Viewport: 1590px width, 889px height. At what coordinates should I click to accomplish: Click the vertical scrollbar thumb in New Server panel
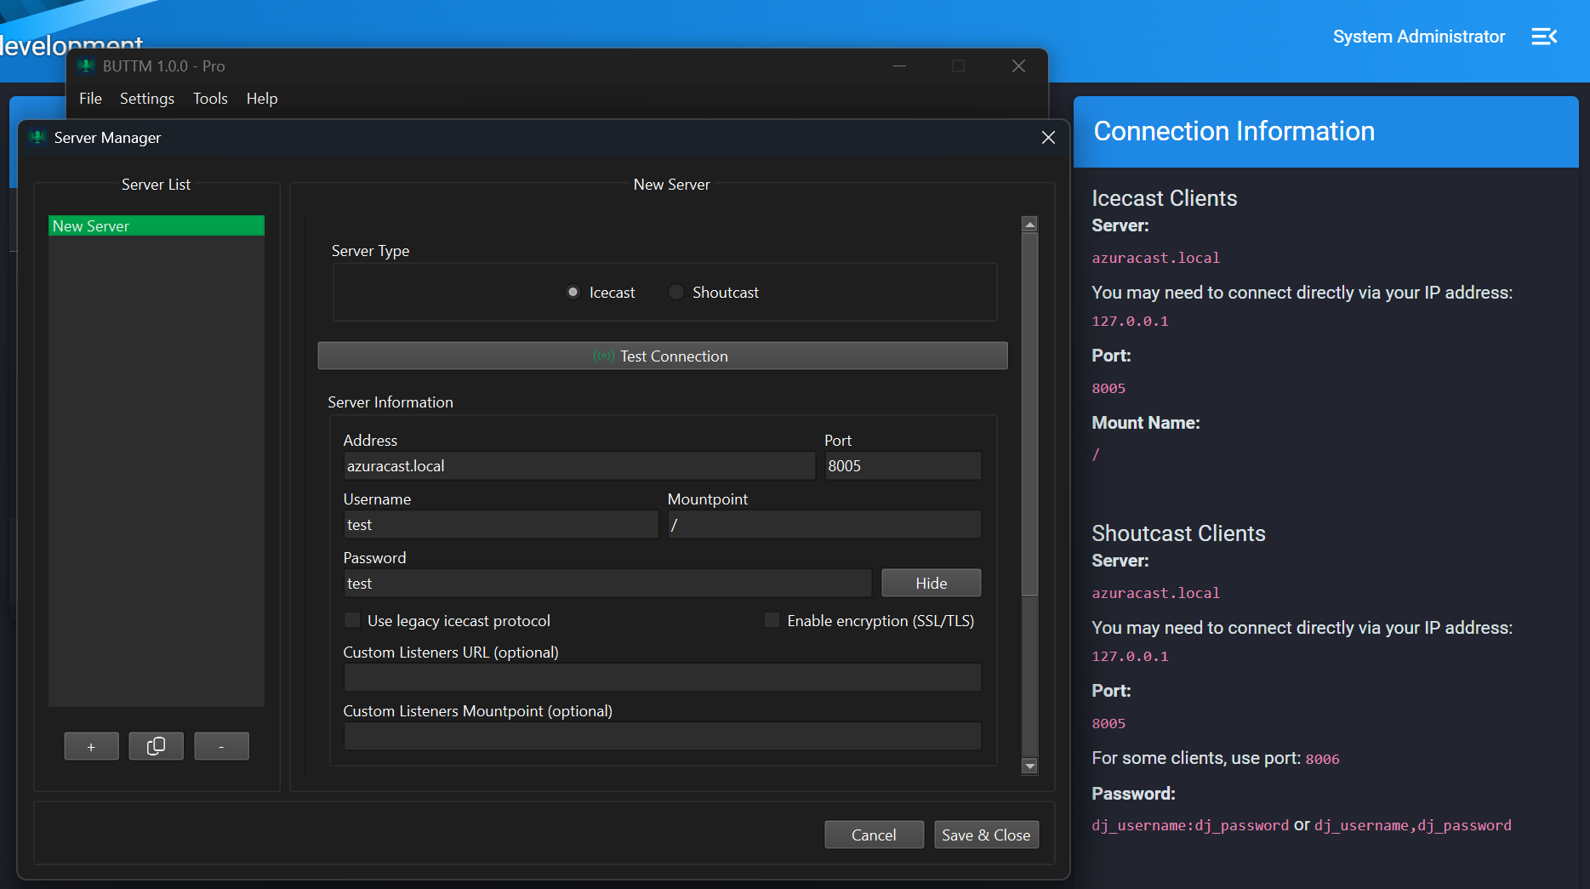pos(1029,413)
